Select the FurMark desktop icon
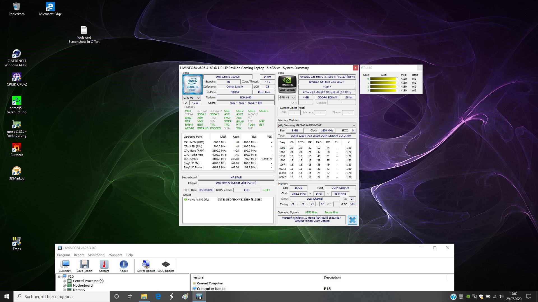The width and height of the screenshot is (538, 302). [x=17, y=150]
